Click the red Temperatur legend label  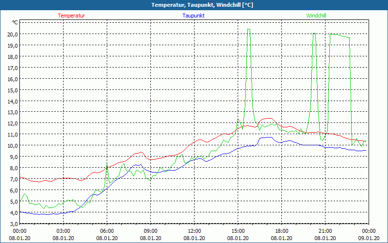[71, 16]
